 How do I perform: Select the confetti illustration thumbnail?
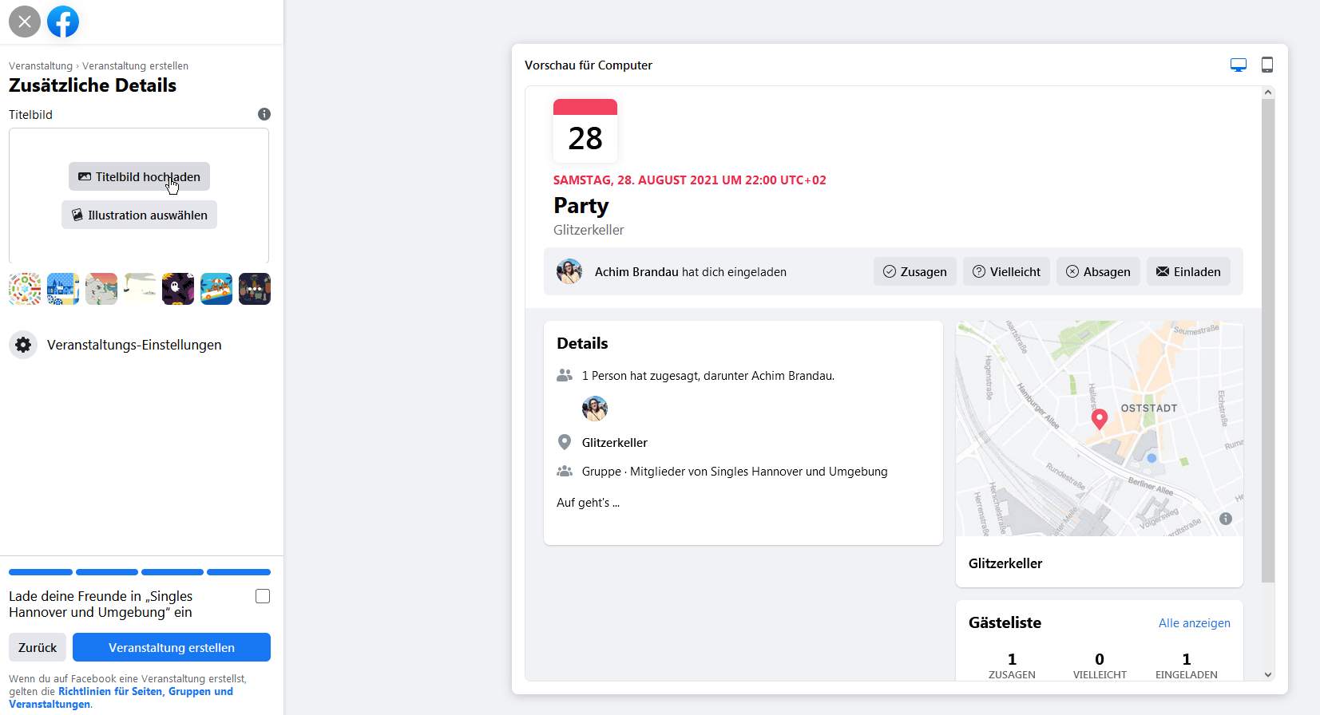(25, 289)
